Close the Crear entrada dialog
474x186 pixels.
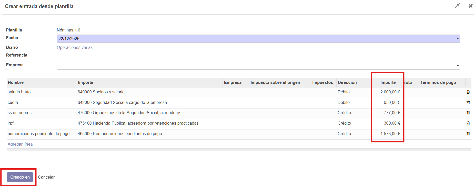point(470,6)
